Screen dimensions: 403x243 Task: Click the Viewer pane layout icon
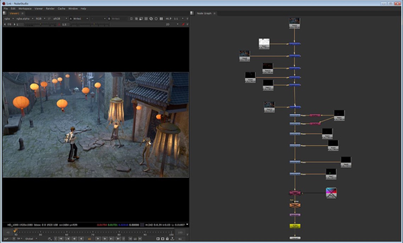point(5,13)
